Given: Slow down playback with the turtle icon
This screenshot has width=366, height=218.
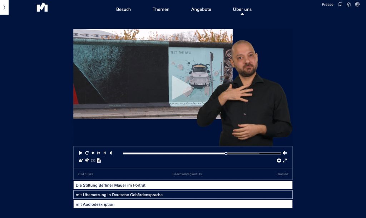Looking at the screenshot, I should pyautogui.click(x=81, y=161).
